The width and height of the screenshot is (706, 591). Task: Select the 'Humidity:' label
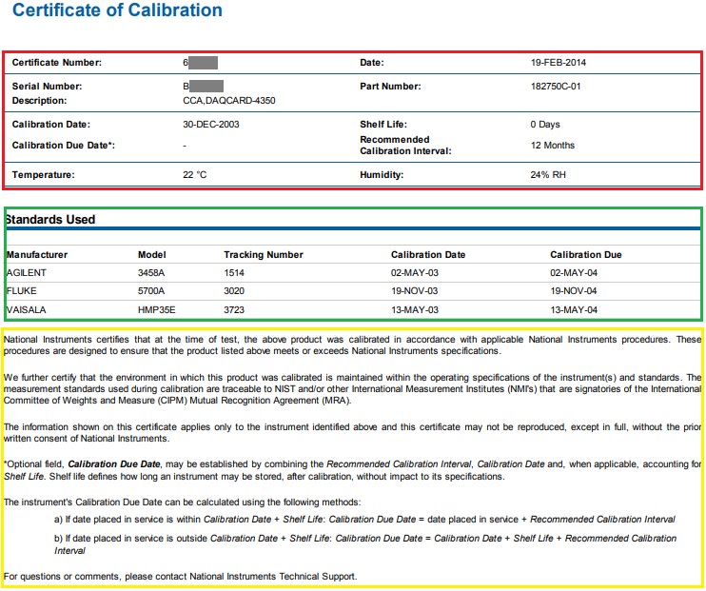coord(382,175)
